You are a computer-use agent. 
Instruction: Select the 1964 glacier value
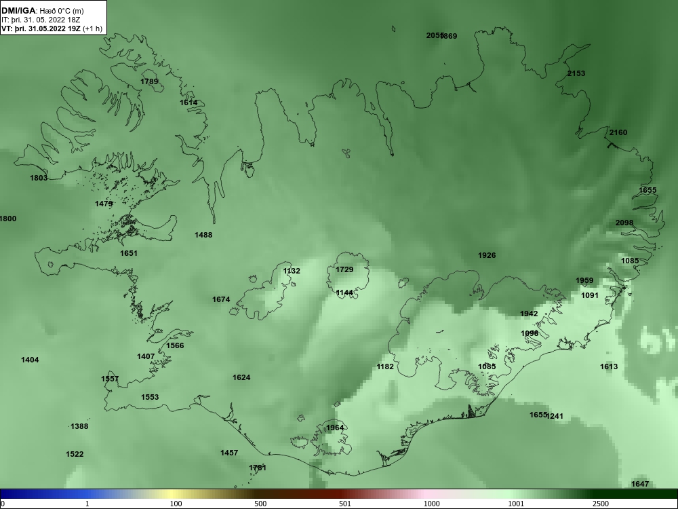tap(335, 428)
